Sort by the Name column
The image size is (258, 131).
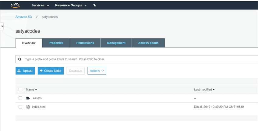(x=31, y=90)
